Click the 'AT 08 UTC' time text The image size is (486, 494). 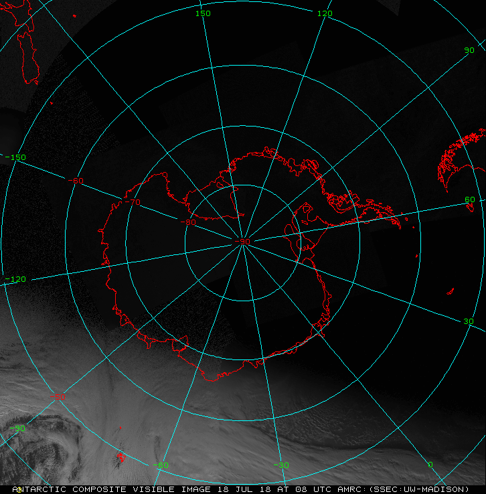click(305, 489)
